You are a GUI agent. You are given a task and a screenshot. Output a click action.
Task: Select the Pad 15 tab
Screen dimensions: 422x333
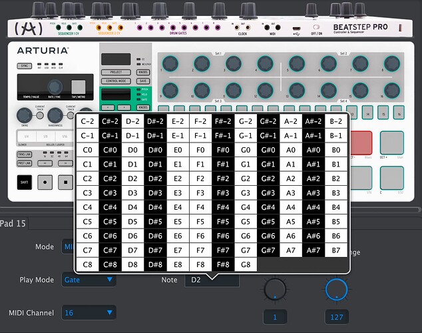[x=13, y=223]
